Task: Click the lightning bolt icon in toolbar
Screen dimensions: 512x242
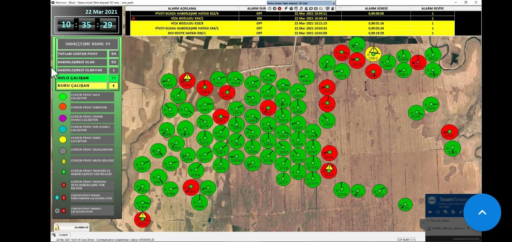Action: click(286, 9)
